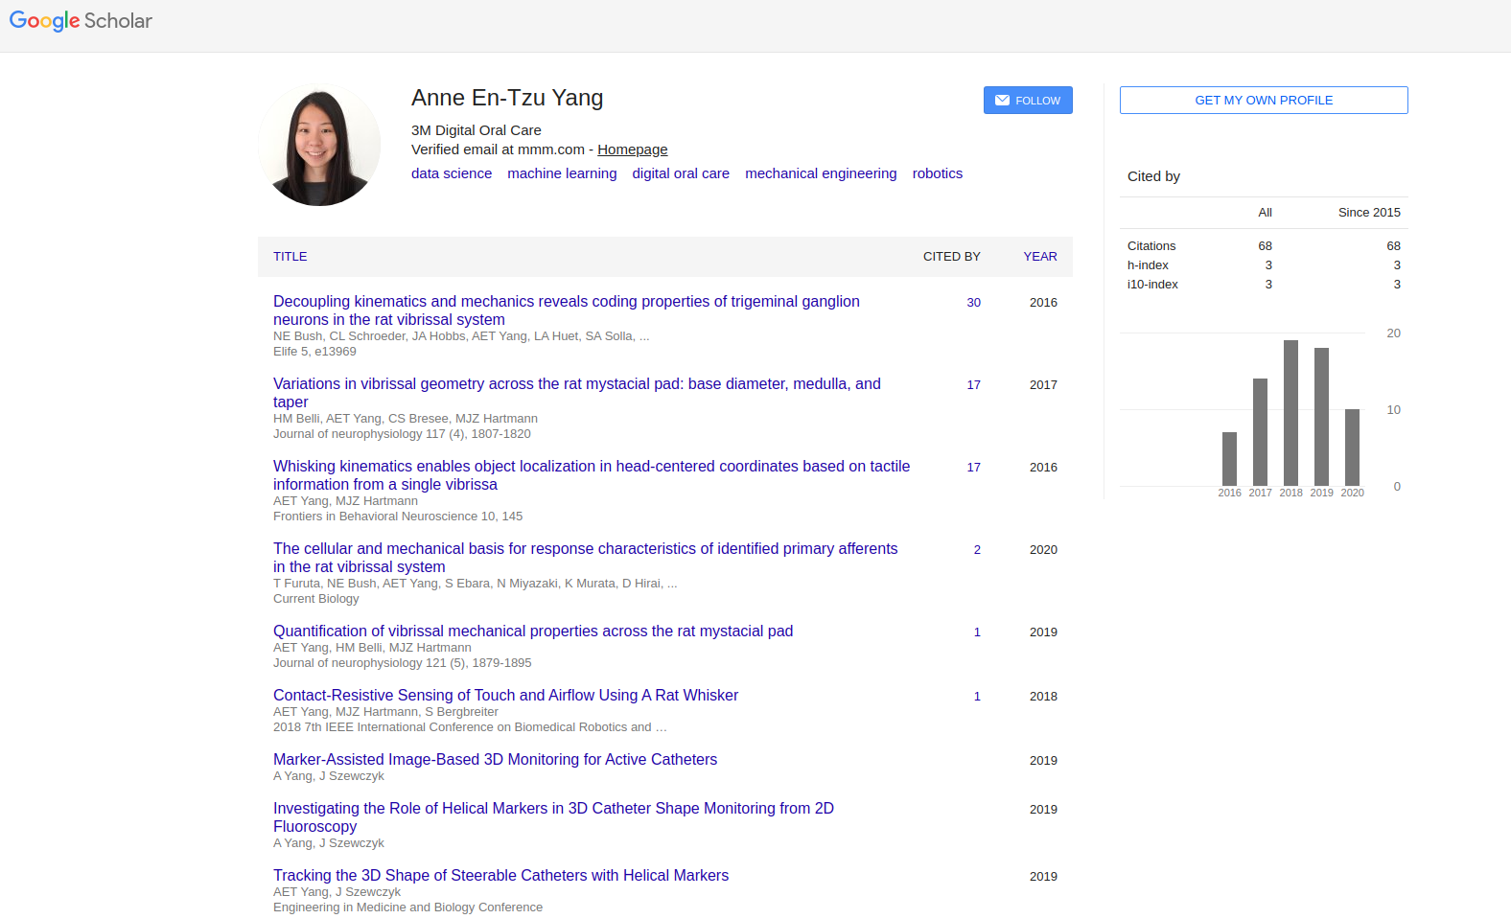Viewport: 1511px width, 919px height.
Task: Click the 2016 bar in citation chart
Action: (1229, 459)
